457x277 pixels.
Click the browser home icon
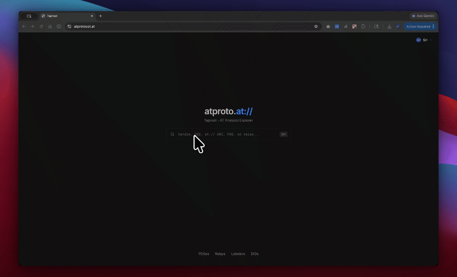(50, 27)
